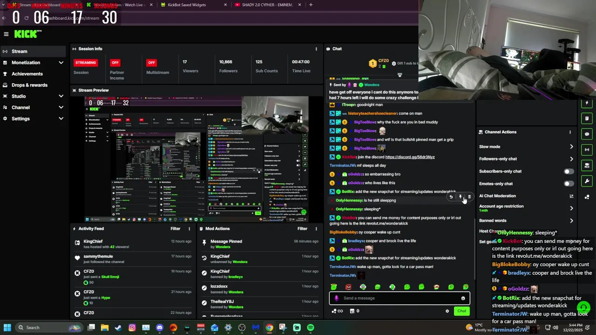Image resolution: width=596 pixels, height=335 pixels.
Task: Click lozzdoxx banned entry in Mod Actions
Action: [x=219, y=287]
